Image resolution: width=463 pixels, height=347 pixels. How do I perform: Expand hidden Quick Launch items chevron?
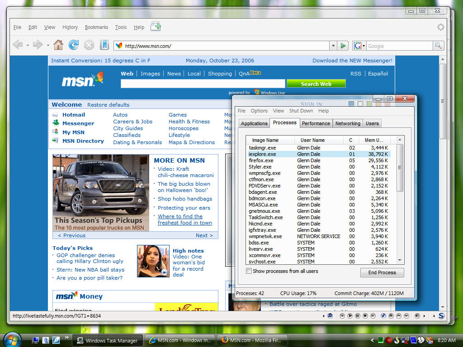click(x=67, y=338)
